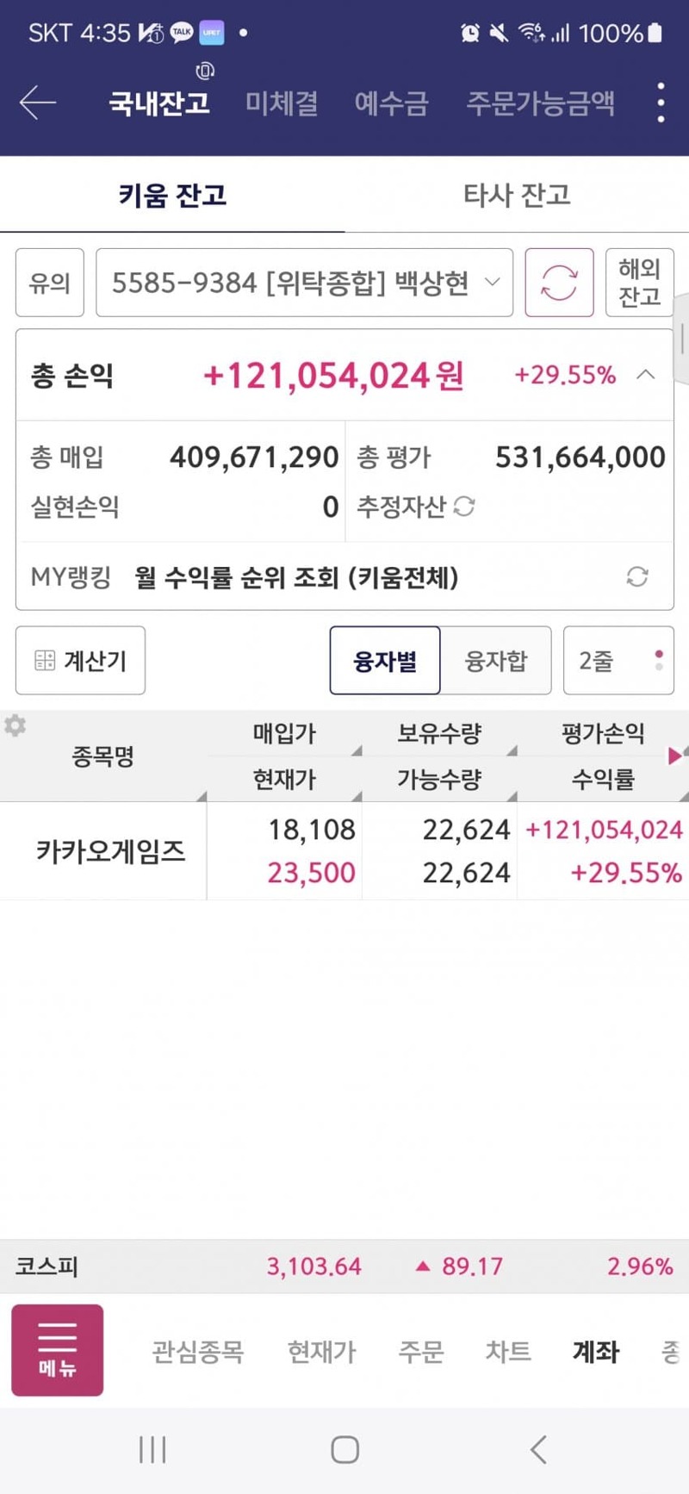689x1494 pixels.
Task: Select the 융자별 view toggle
Action: [x=385, y=661]
